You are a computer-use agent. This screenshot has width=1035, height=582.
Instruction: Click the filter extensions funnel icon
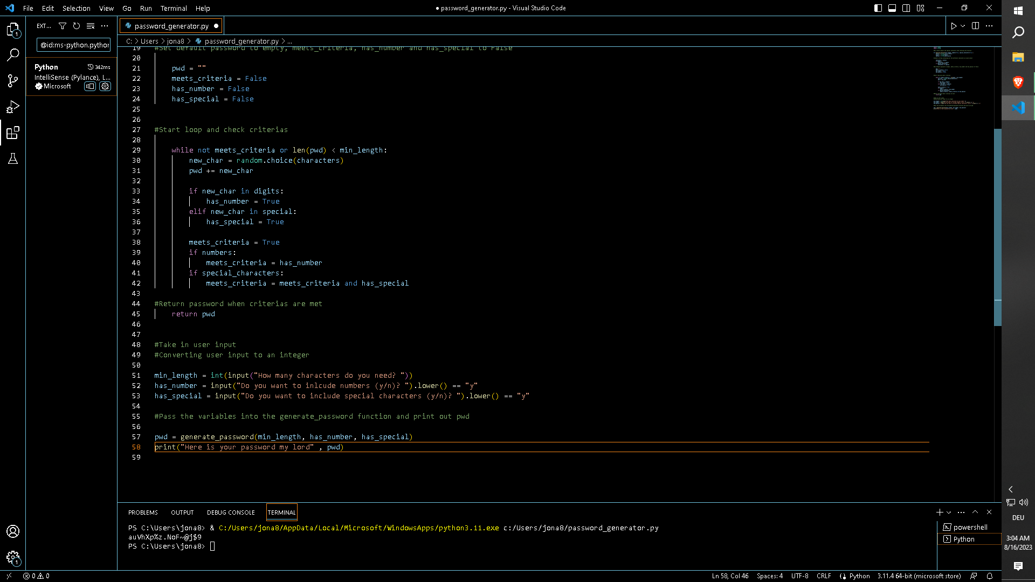(x=63, y=26)
